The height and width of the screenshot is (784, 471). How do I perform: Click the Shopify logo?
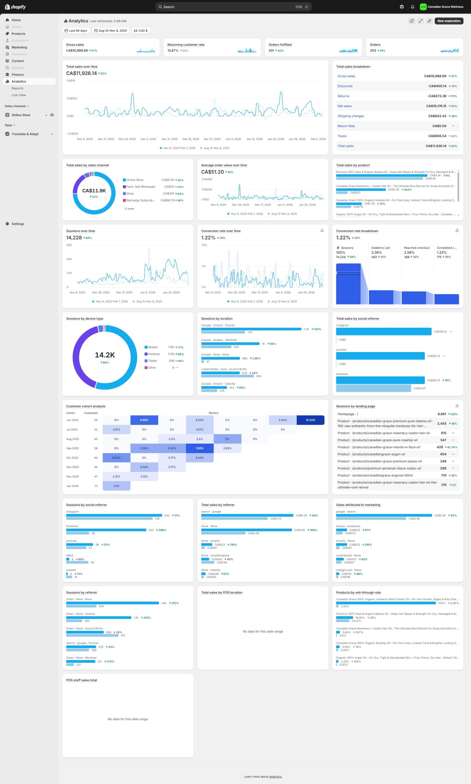15,7
